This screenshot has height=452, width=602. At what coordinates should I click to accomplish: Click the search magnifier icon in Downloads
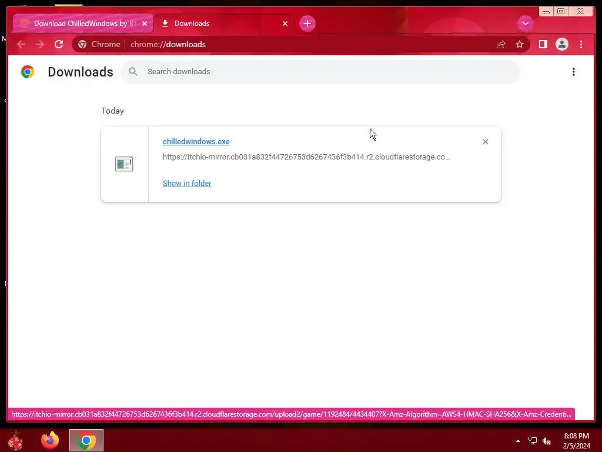(x=133, y=71)
